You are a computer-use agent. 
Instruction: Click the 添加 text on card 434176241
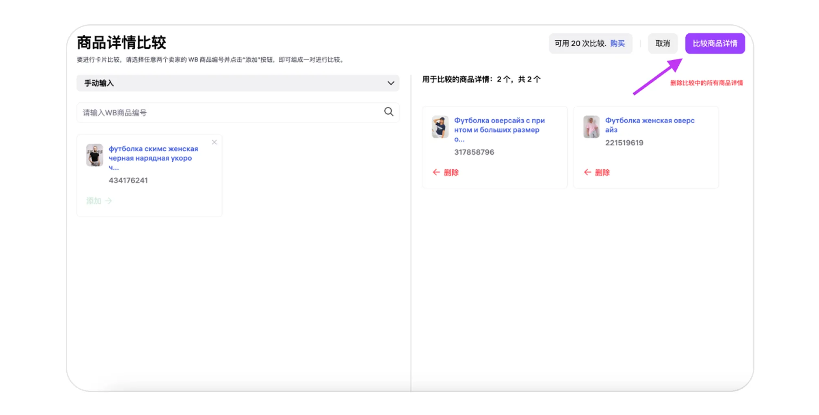click(x=93, y=201)
